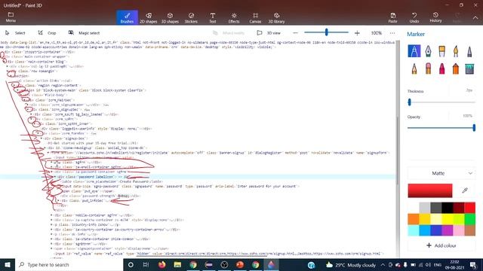483x271 pixels.
Task: Select the Pixel pen brush
Action: point(469,51)
